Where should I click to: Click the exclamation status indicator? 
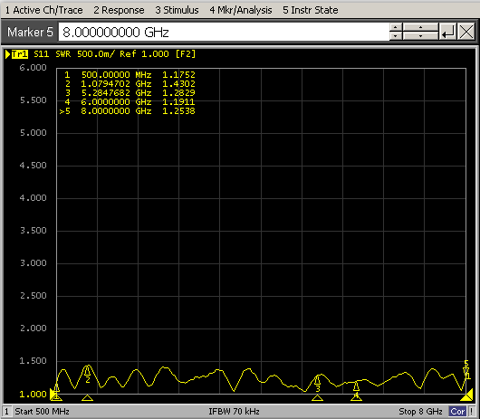point(472,412)
